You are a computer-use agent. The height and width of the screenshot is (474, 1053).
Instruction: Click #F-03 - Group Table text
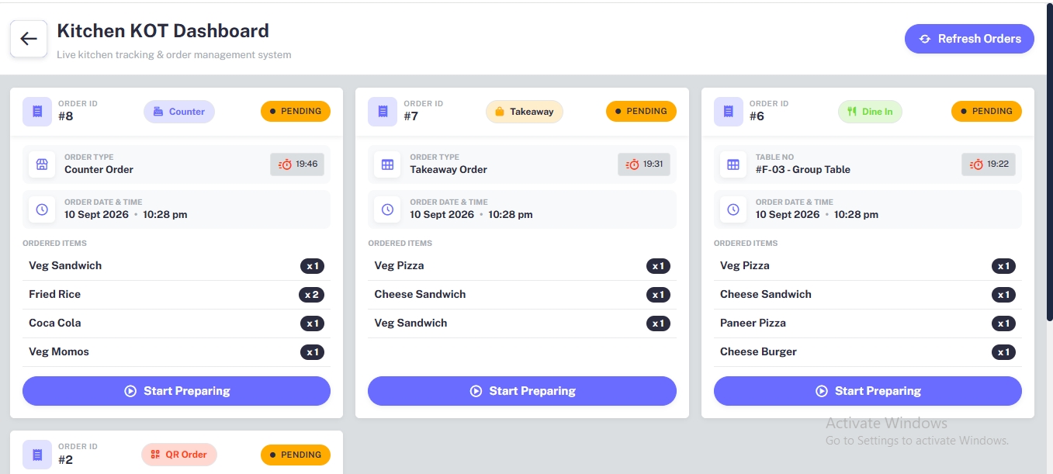click(803, 170)
